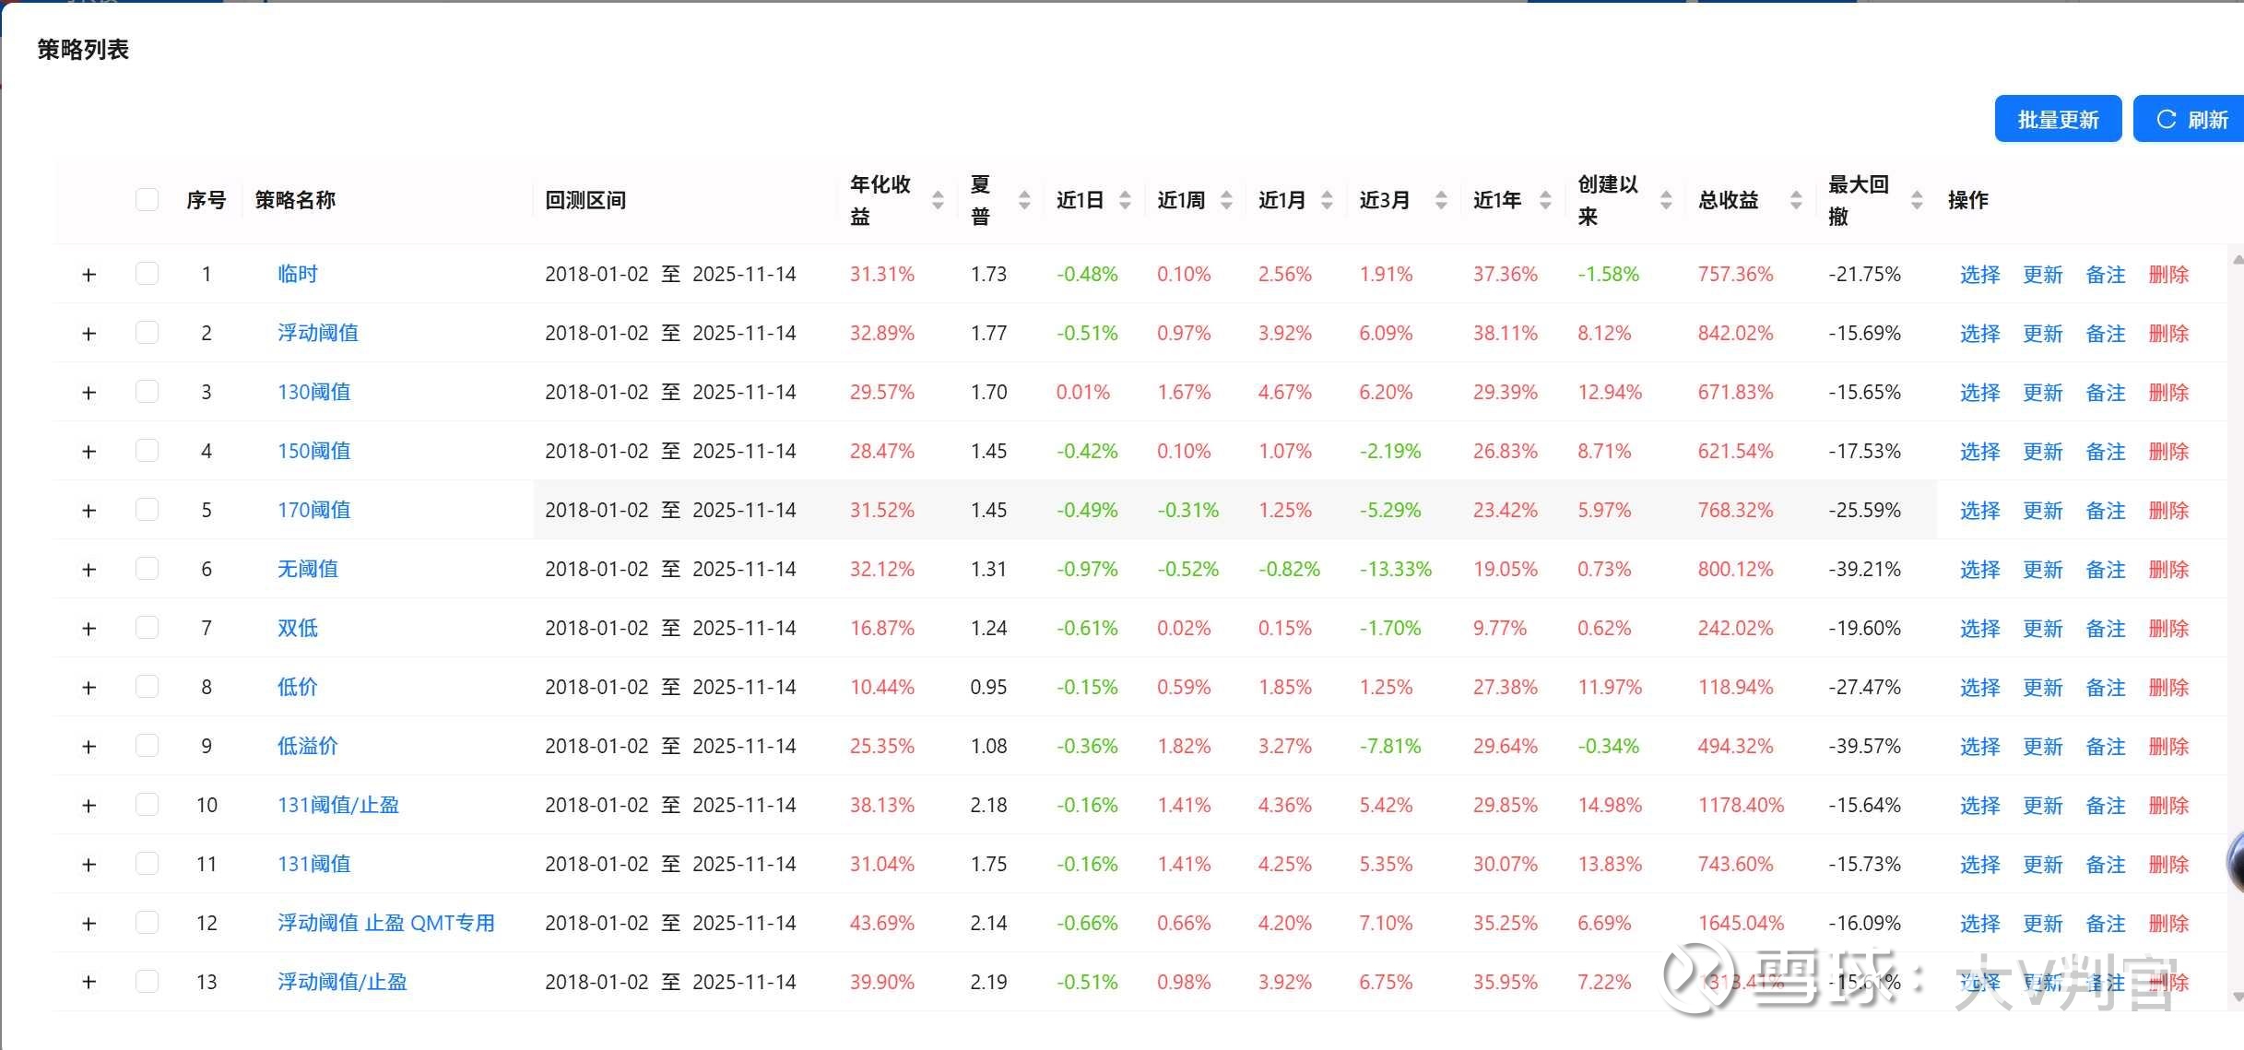The height and width of the screenshot is (1050, 2244).
Task: Expand row 10 131阈值/止盈 details
Action: click(89, 806)
